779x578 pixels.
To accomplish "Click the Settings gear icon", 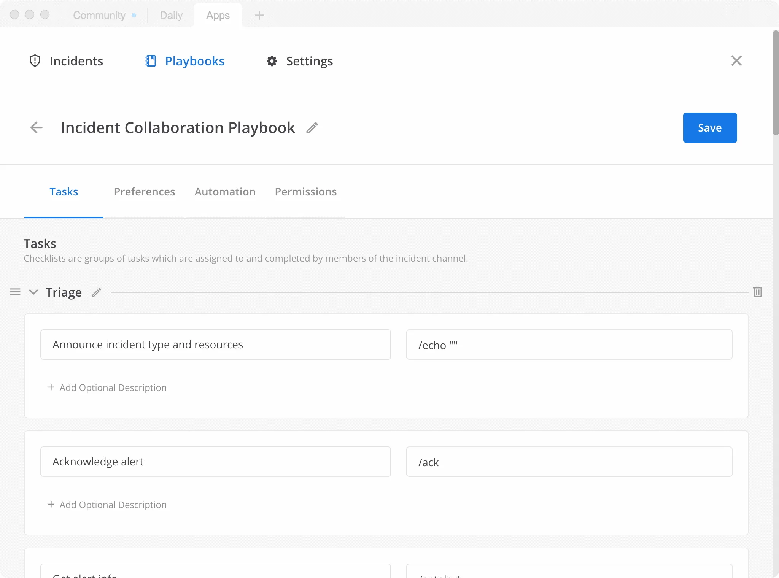I will coord(272,61).
